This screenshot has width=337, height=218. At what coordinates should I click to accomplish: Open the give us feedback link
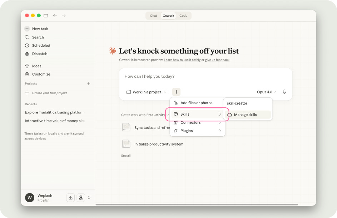(217, 60)
